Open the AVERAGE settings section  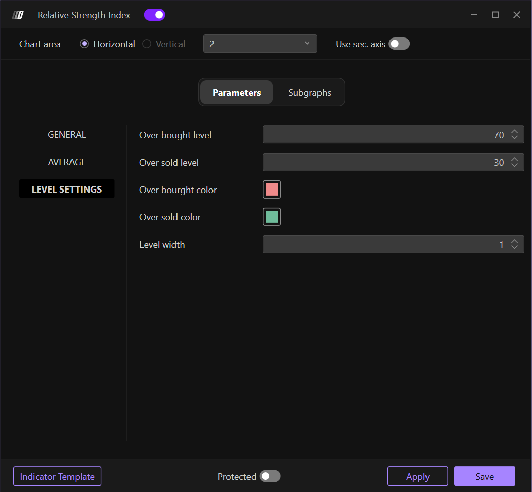pos(67,162)
